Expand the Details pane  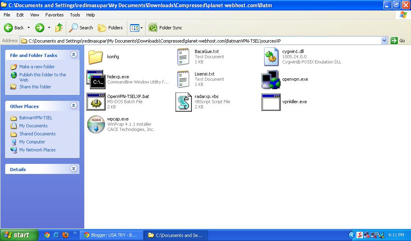[x=73, y=169]
